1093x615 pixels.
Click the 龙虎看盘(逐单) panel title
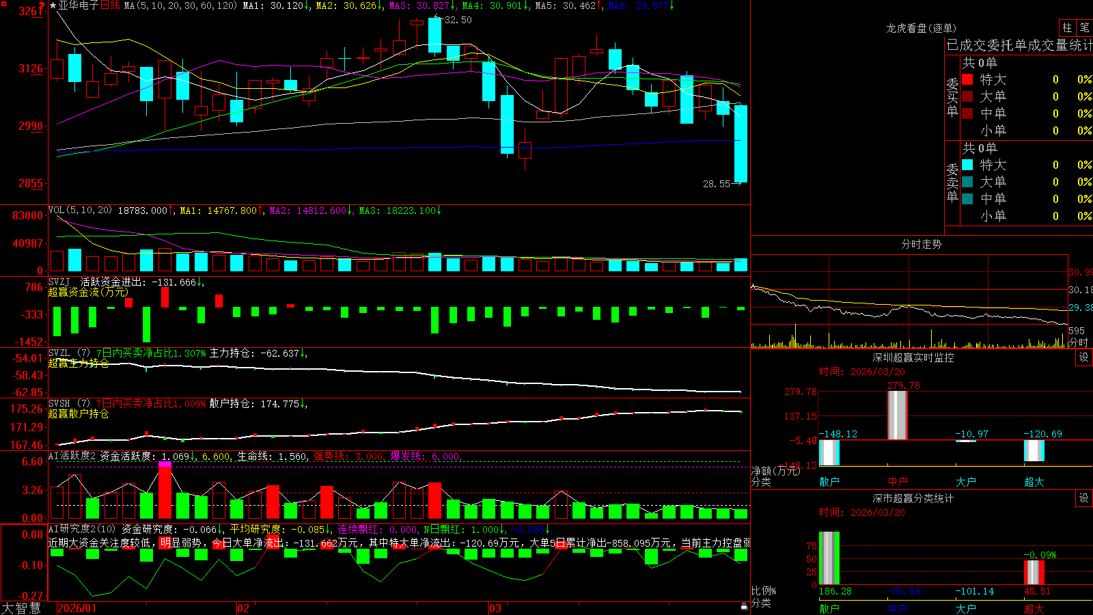pyautogui.click(x=922, y=28)
